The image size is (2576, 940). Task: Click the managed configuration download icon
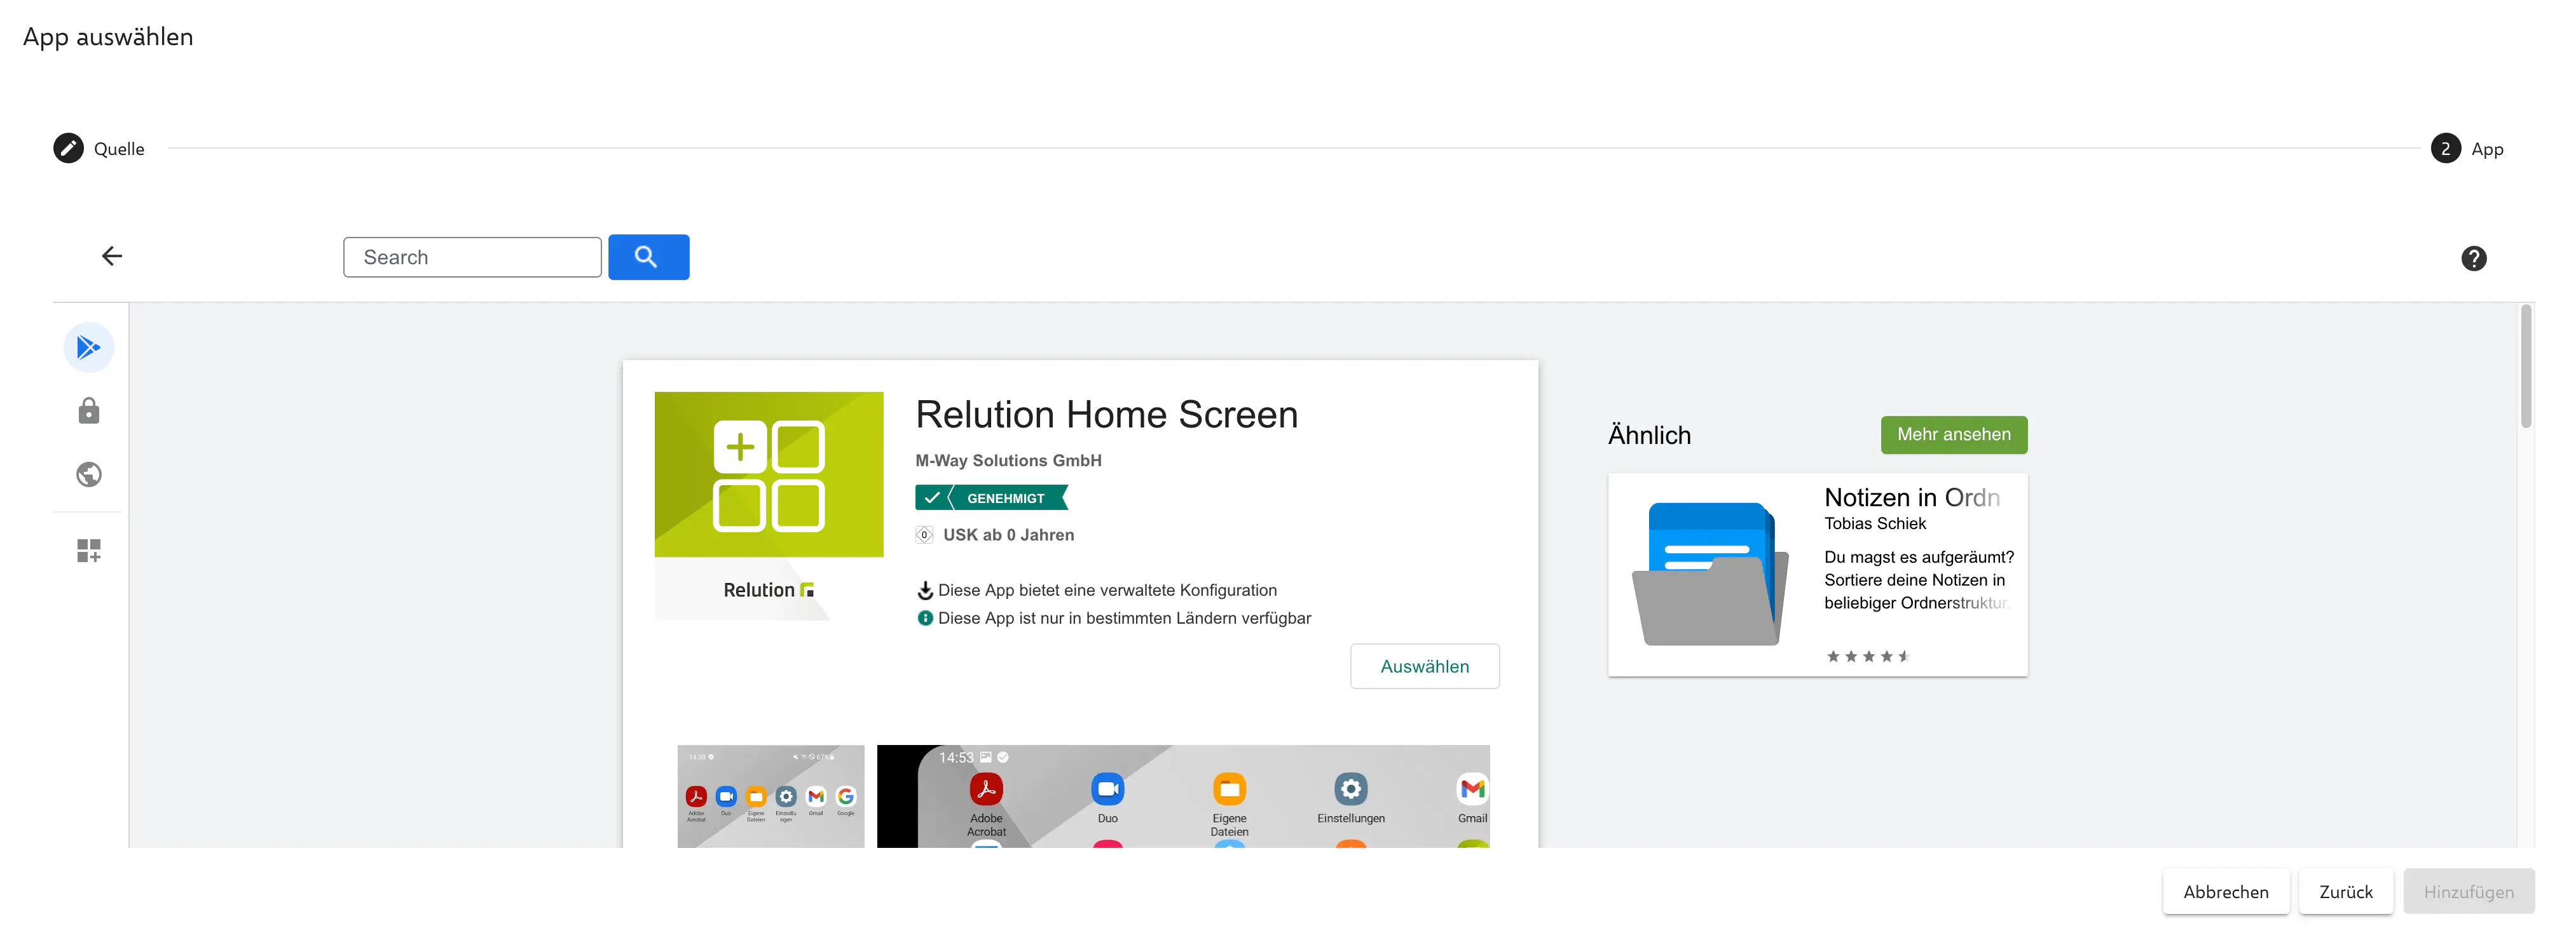925,591
